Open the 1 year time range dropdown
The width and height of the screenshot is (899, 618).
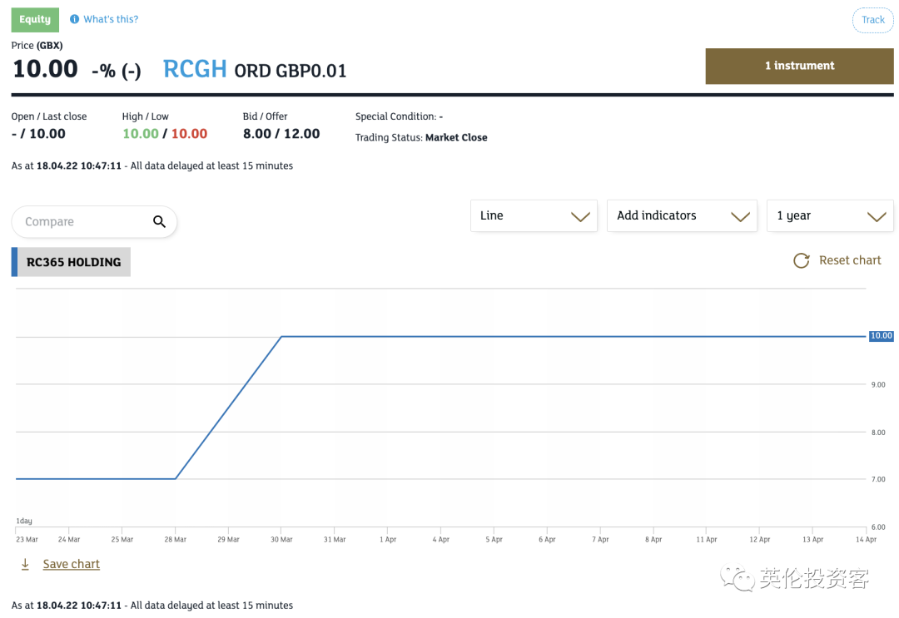point(830,215)
